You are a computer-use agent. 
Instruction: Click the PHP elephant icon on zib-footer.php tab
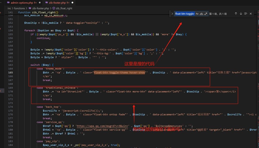(x=47, y=3)
